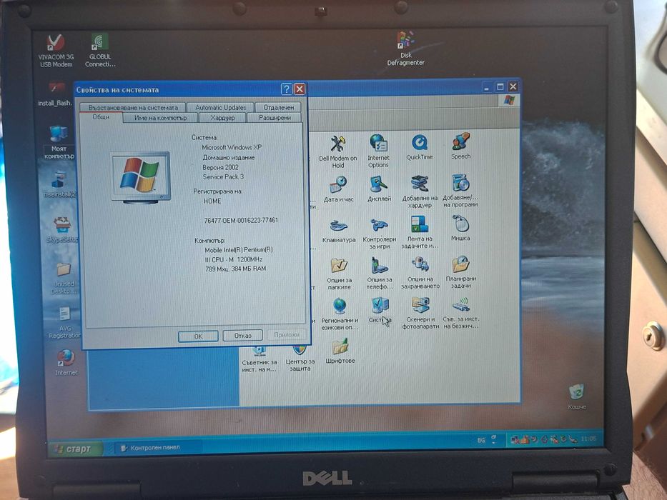This screenshot has width=667, height=500.
Task: Open Speech in Control Panel
Action: 460,146
